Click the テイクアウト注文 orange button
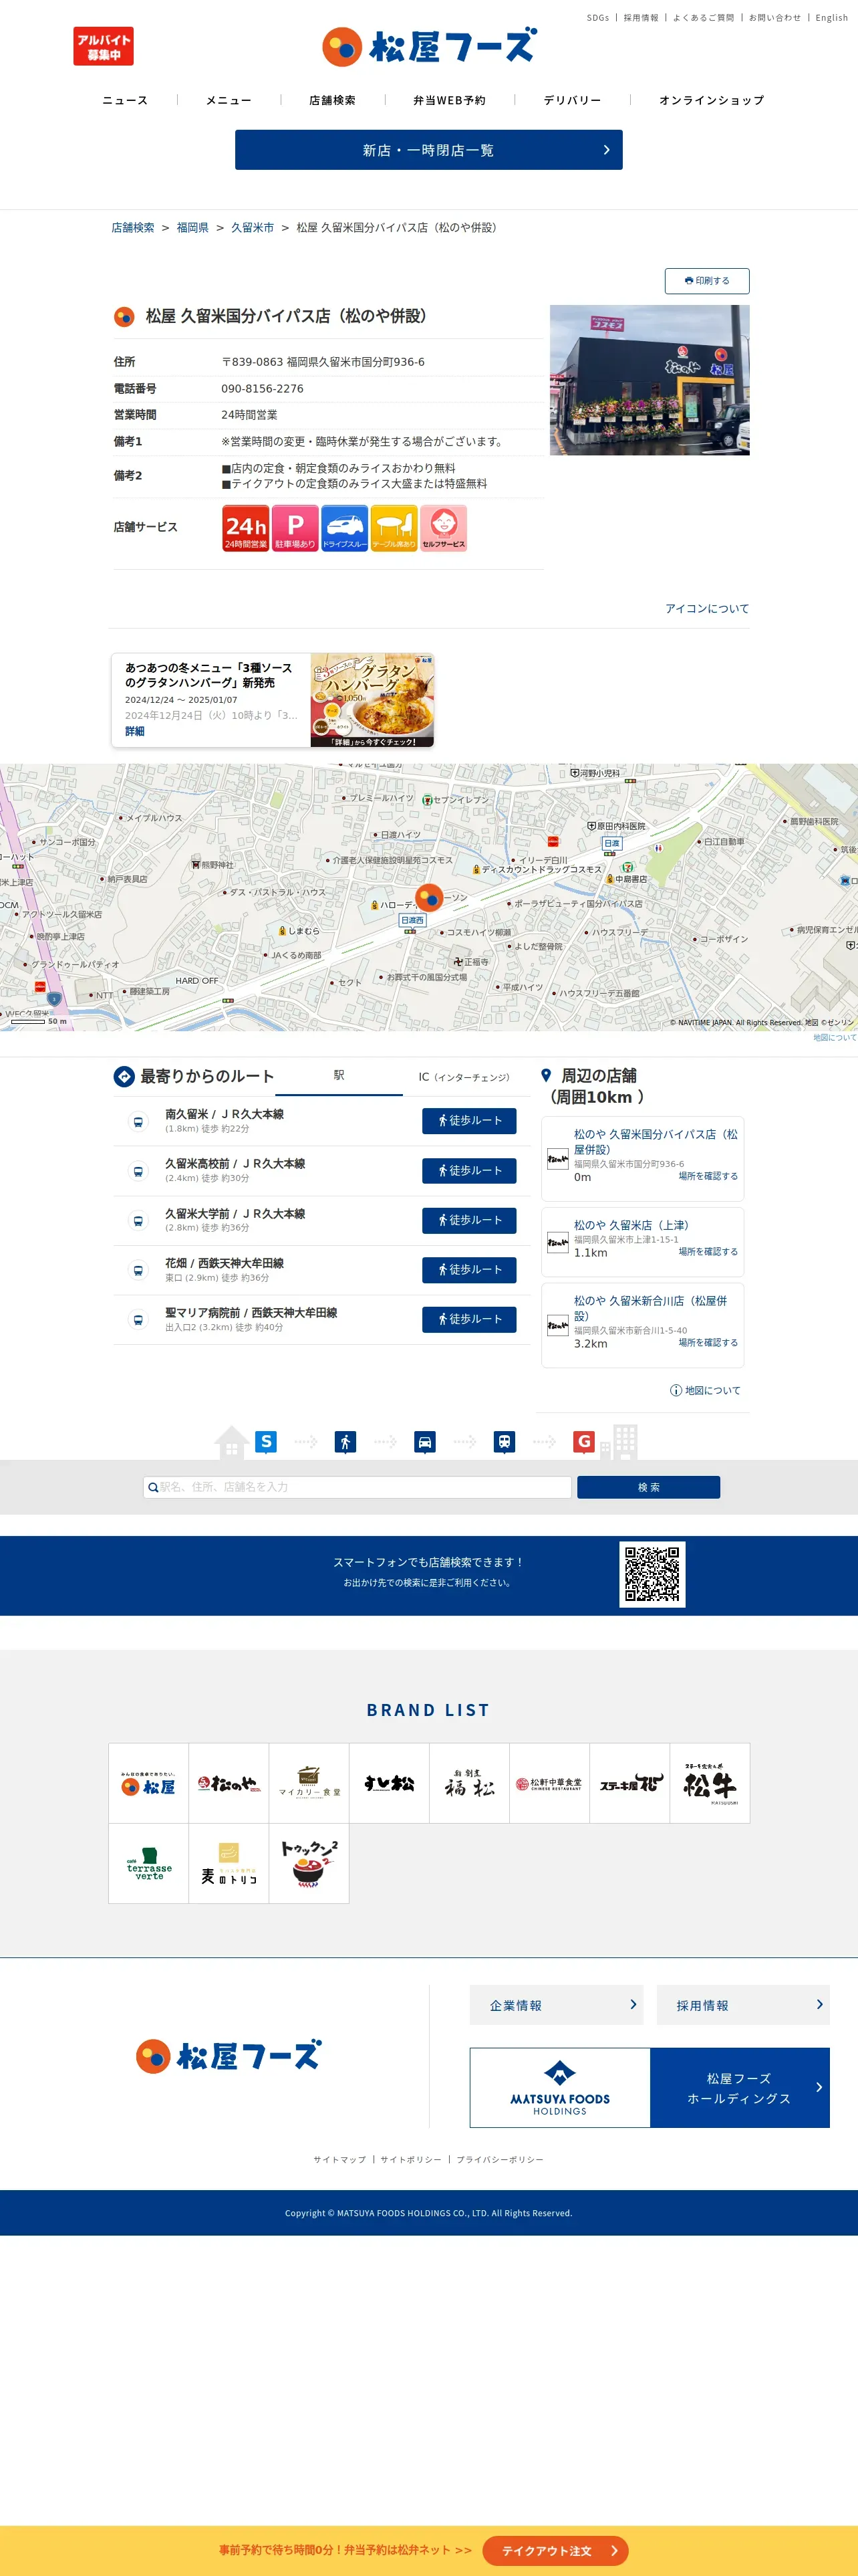This screenshot has height=2576, width=858. tap(555, 2551)
